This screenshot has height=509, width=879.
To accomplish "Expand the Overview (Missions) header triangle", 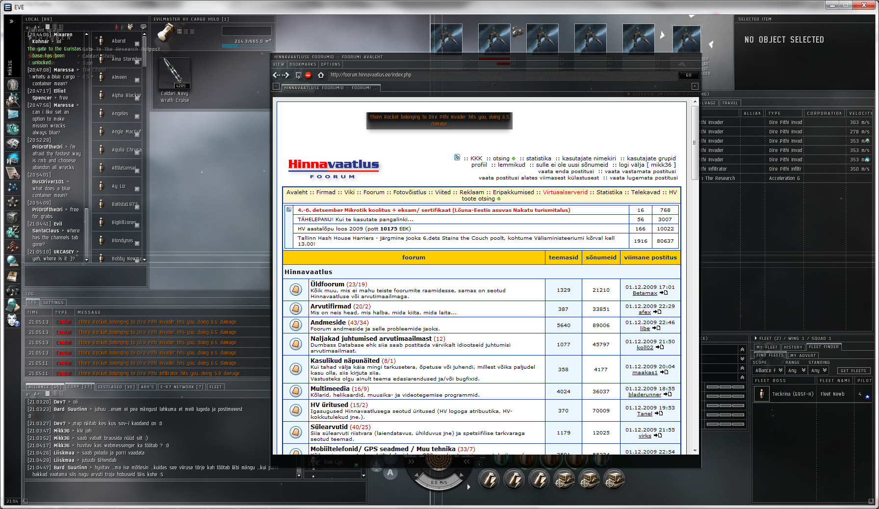I will 629,94.
